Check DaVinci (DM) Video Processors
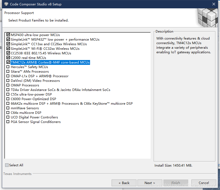The height and width of the screenshot is (190, 220). (8, 81)
